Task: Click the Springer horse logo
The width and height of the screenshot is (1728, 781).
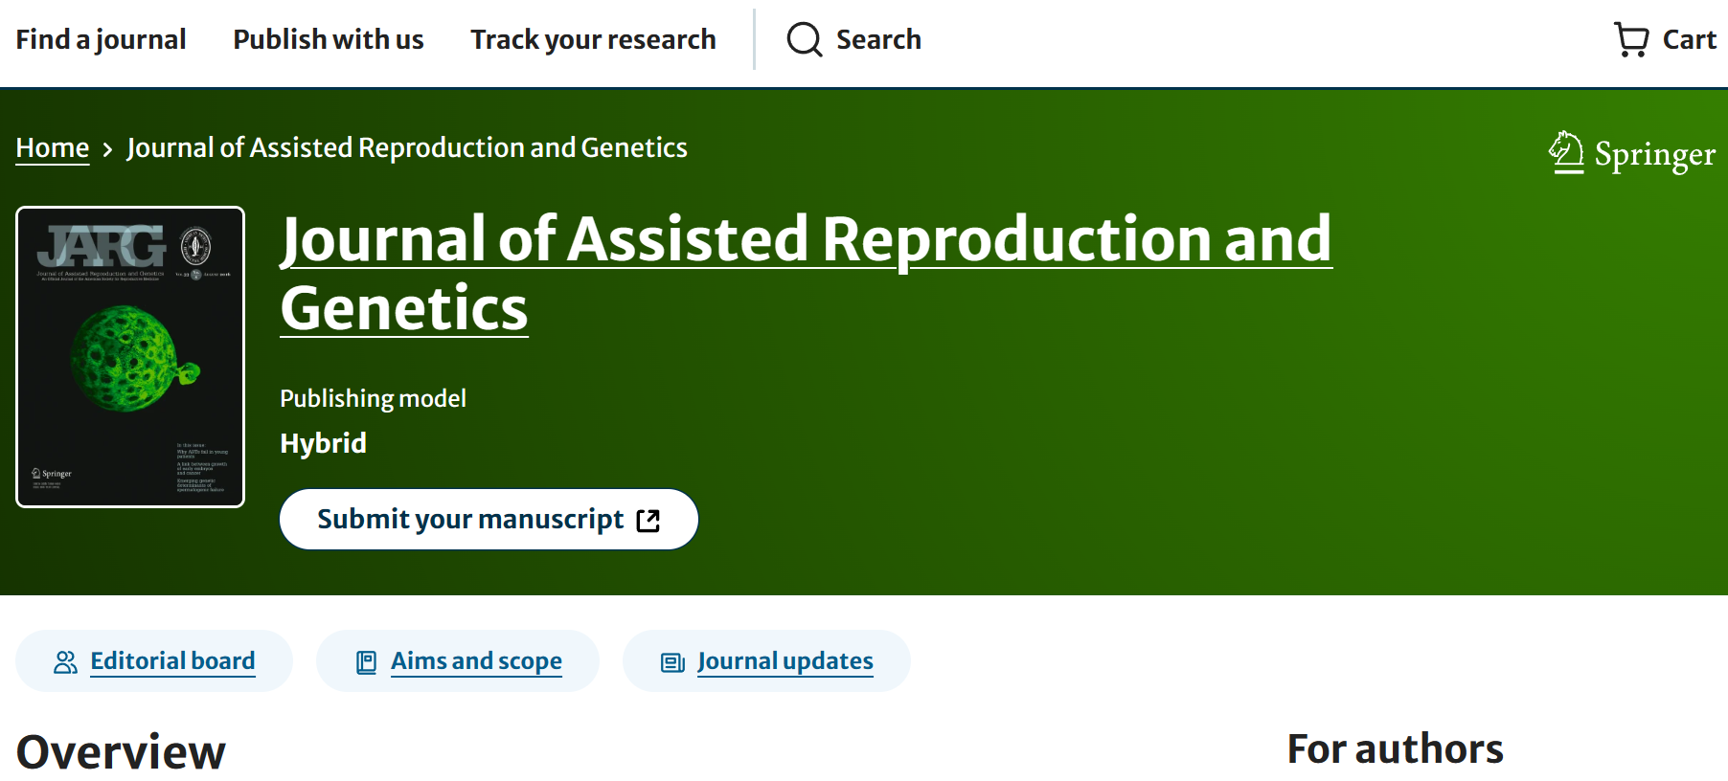Action: pyautogui.click(x=1566, y=153)
